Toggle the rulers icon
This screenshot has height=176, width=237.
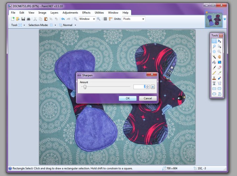pos(110,19)
